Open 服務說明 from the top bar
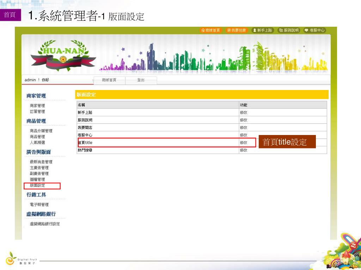 click(x=289, y=31)
